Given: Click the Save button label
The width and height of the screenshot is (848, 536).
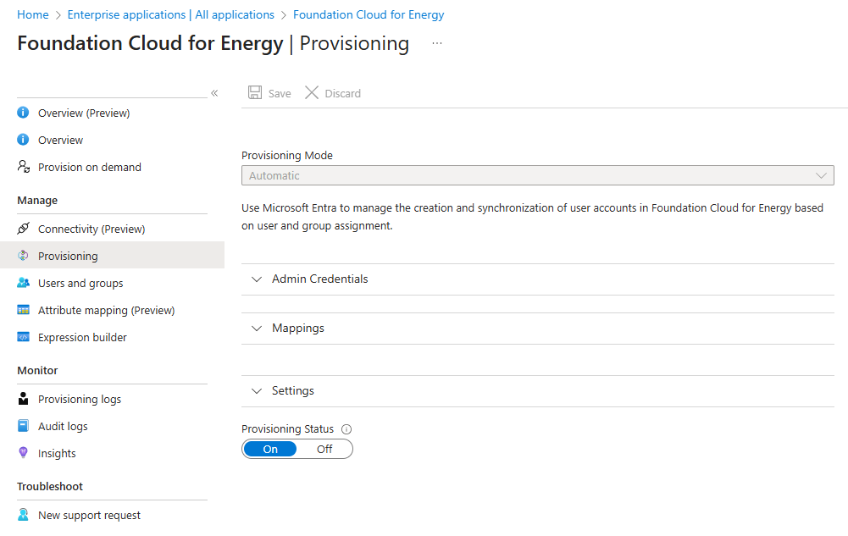Looking at the screenshot, I should click(x=280, y=93).
